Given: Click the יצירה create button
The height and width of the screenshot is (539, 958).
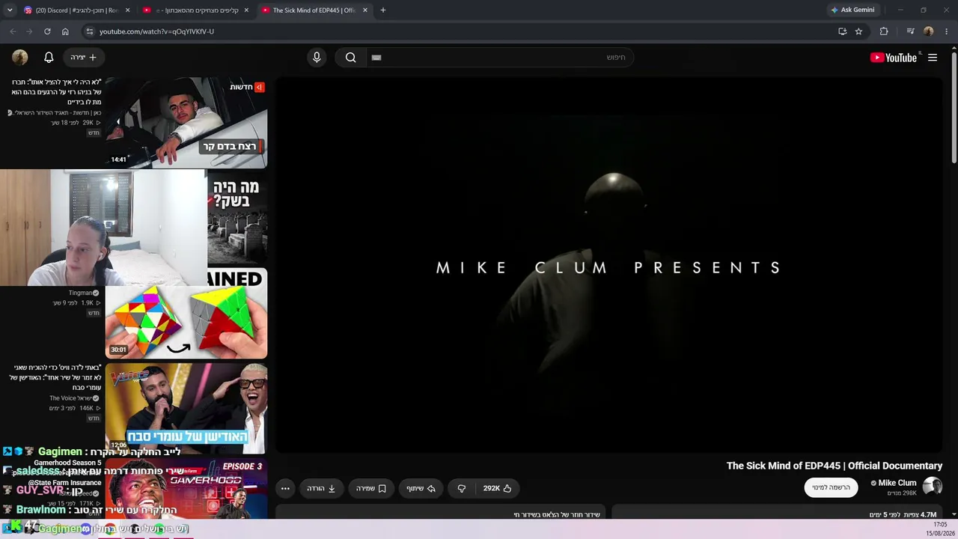Looking at the screenshot, I should [x=83, y=58].
